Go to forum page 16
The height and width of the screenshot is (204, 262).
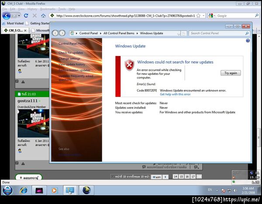coord(187,177)
